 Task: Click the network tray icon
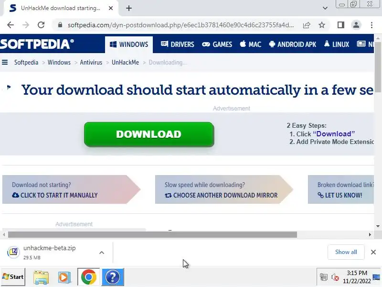point(324,277)
